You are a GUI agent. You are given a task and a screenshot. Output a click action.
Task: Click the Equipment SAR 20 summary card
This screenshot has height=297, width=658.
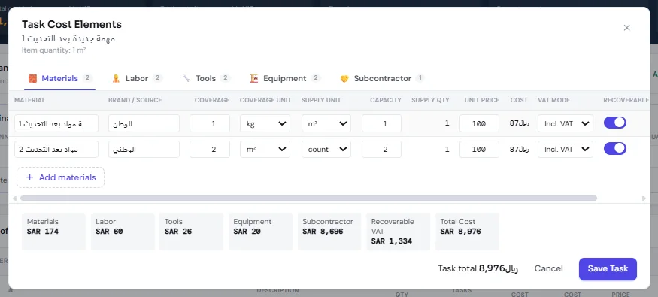click(260, 232)
